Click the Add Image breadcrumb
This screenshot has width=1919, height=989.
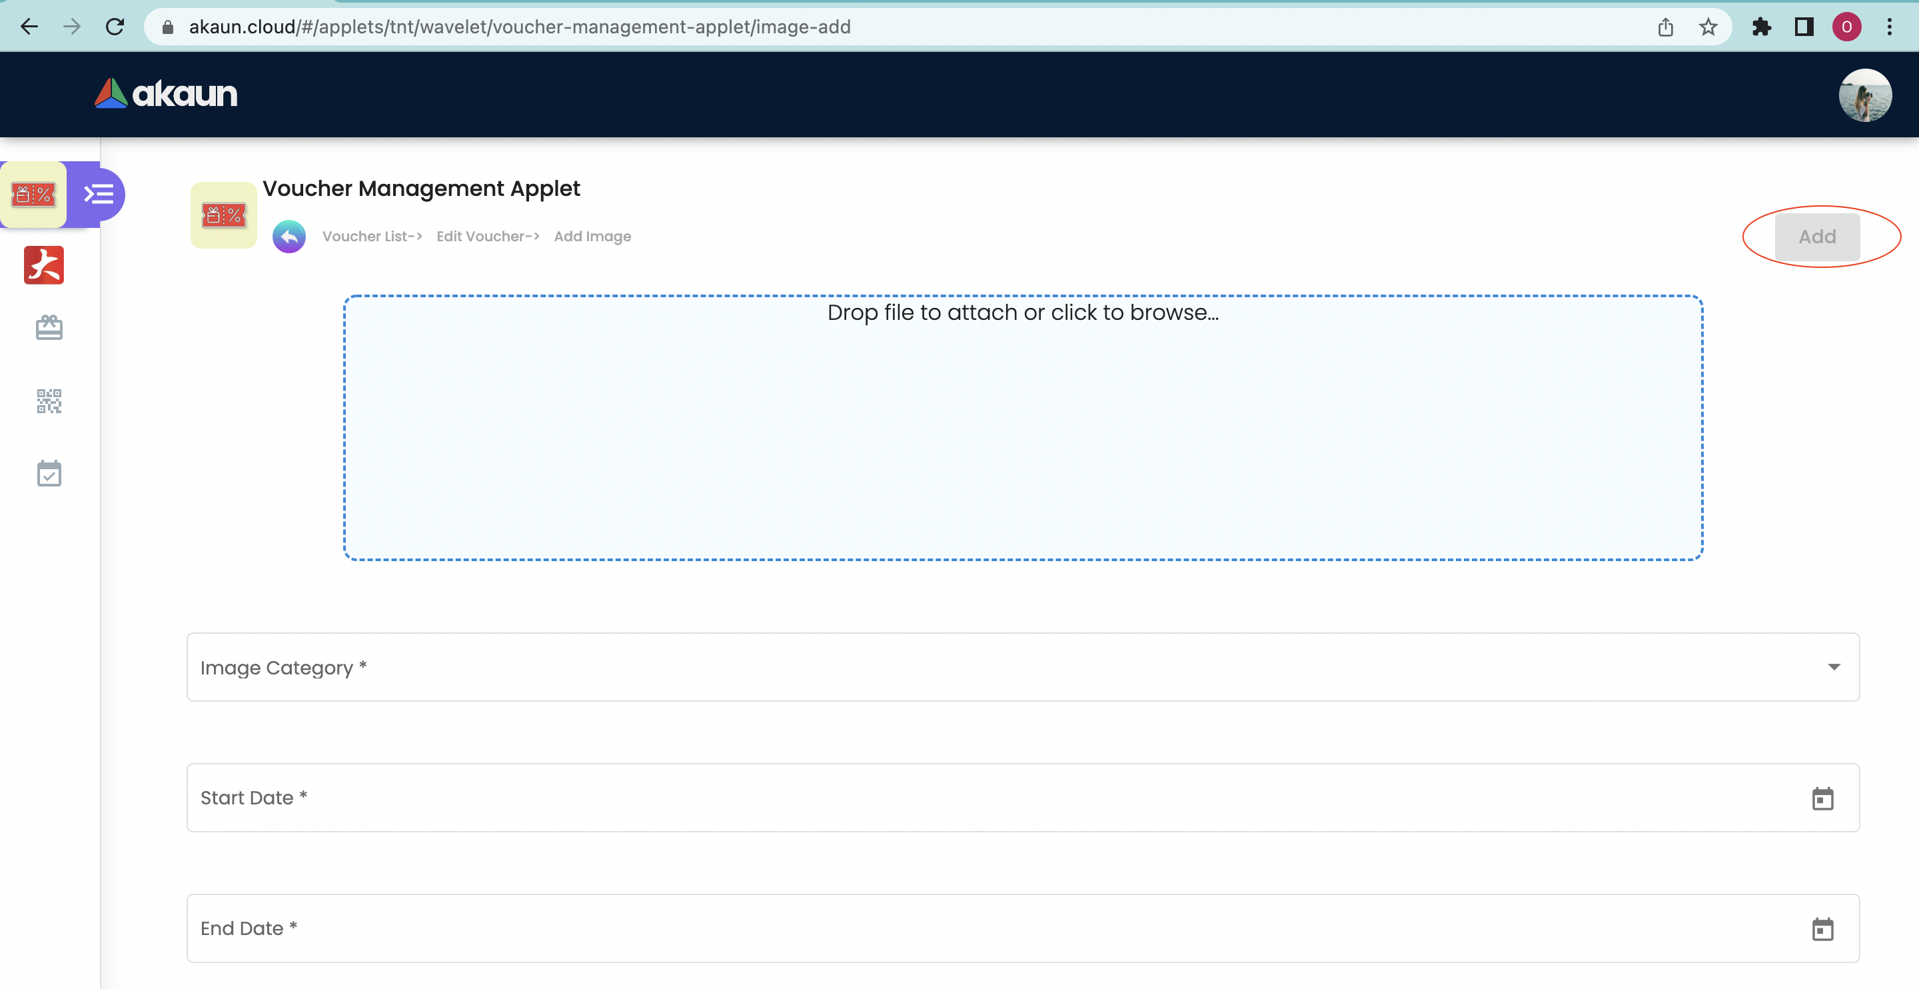(x=592, y=237)
